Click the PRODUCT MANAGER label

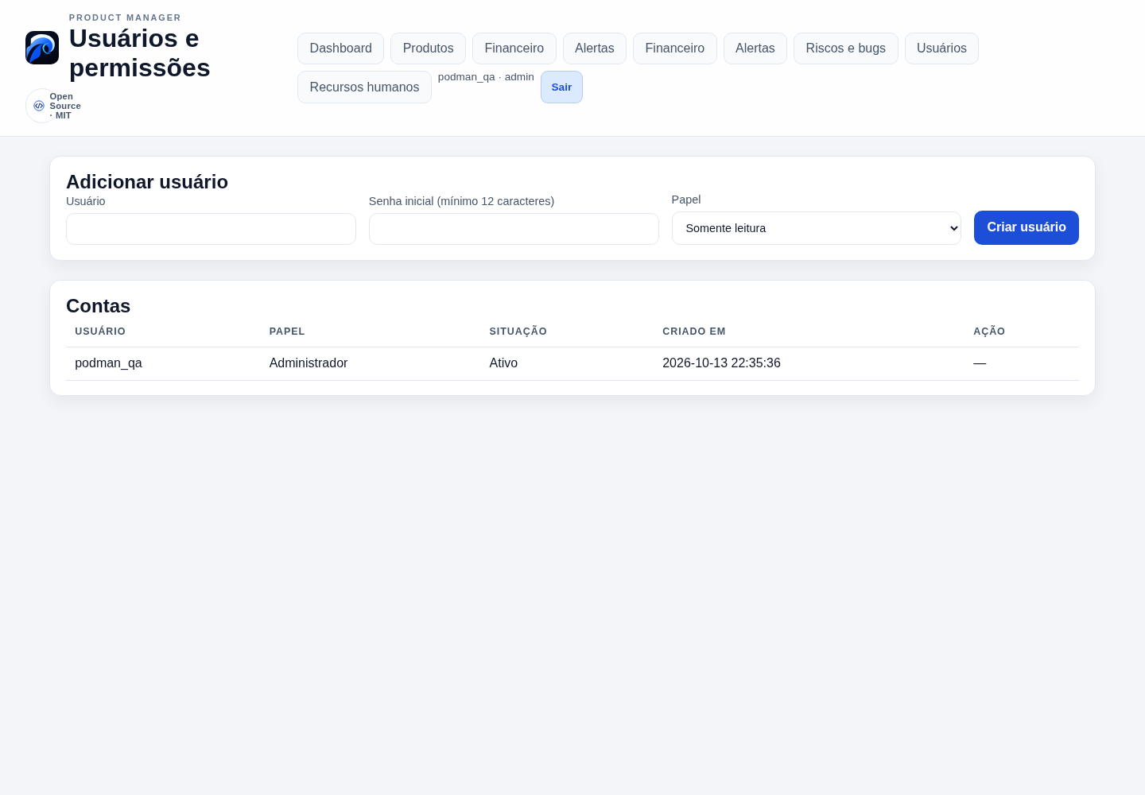pyautogui.click(x=125, y=17)
